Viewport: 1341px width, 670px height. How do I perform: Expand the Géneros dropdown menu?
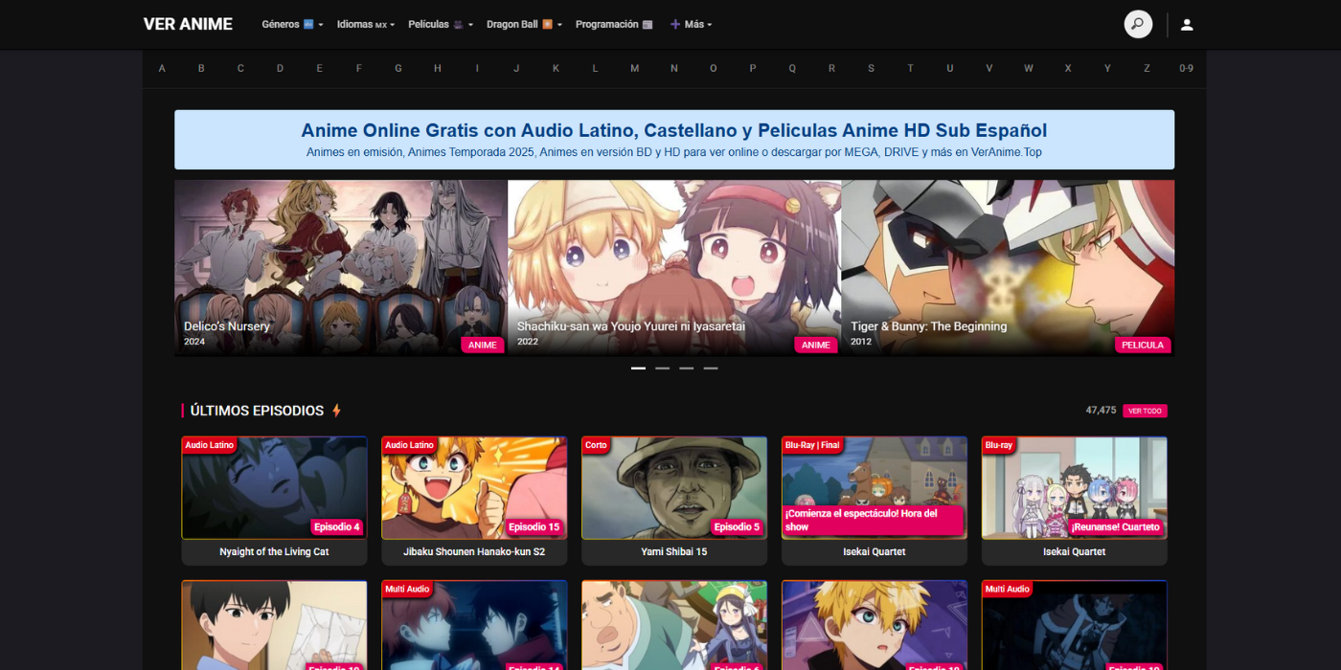tap(291, 25)
